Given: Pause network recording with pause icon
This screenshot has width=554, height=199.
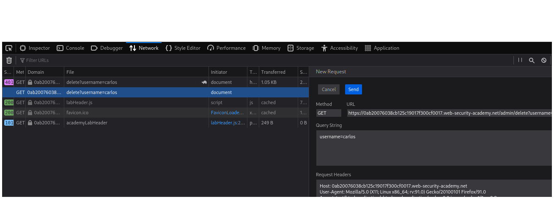Looking at the screenshot, I should (520, 60).
